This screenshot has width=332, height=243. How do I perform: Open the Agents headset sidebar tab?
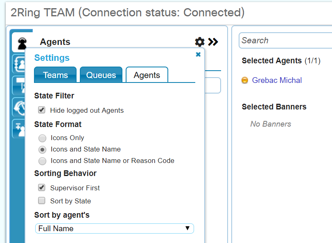(x=22, y=42)
